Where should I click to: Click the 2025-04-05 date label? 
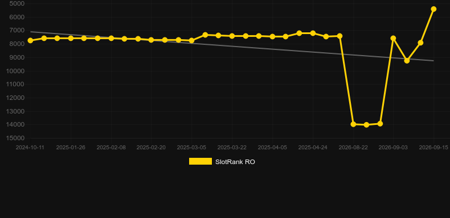(272, 148)
